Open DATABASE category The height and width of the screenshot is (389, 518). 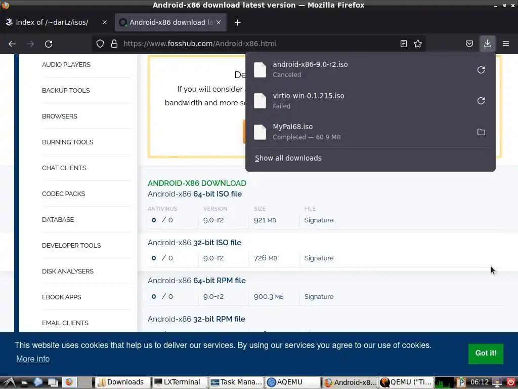click(58, 219)
